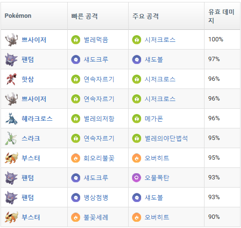Screen dimensions: 241x228
Task: Click the poison-type icon beside 오물폭탄
Action: coord(137,178)
